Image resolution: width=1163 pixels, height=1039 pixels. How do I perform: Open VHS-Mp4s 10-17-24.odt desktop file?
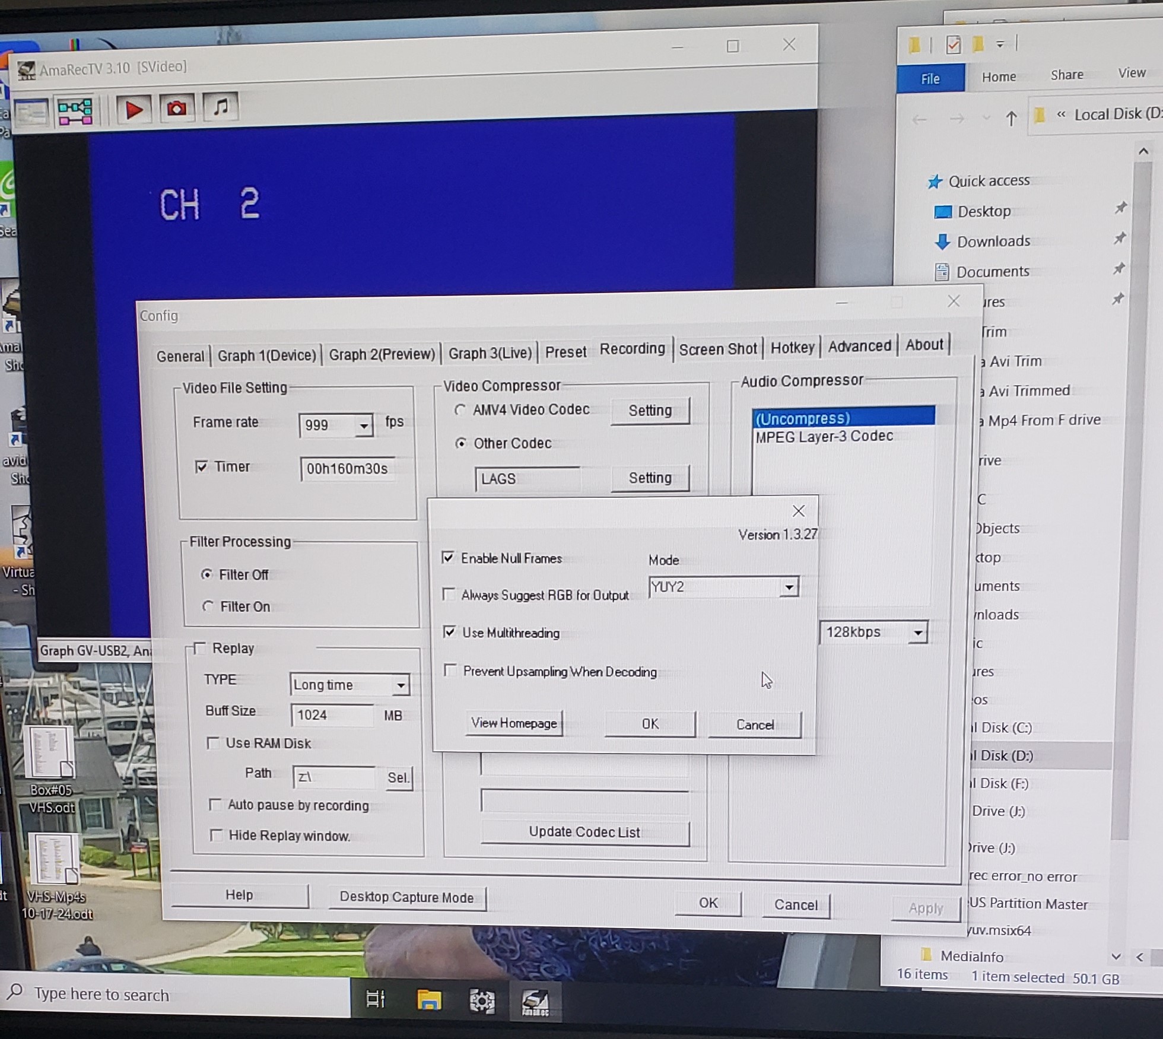56,877
